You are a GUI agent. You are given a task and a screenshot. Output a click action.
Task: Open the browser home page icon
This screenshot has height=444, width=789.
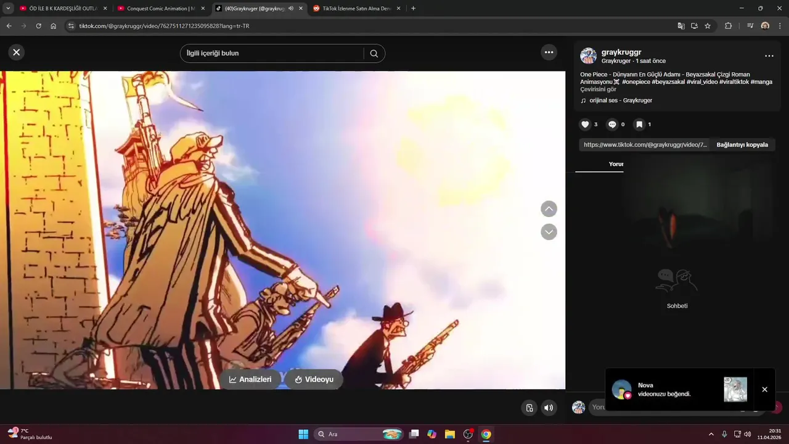(x=53, y=26)
